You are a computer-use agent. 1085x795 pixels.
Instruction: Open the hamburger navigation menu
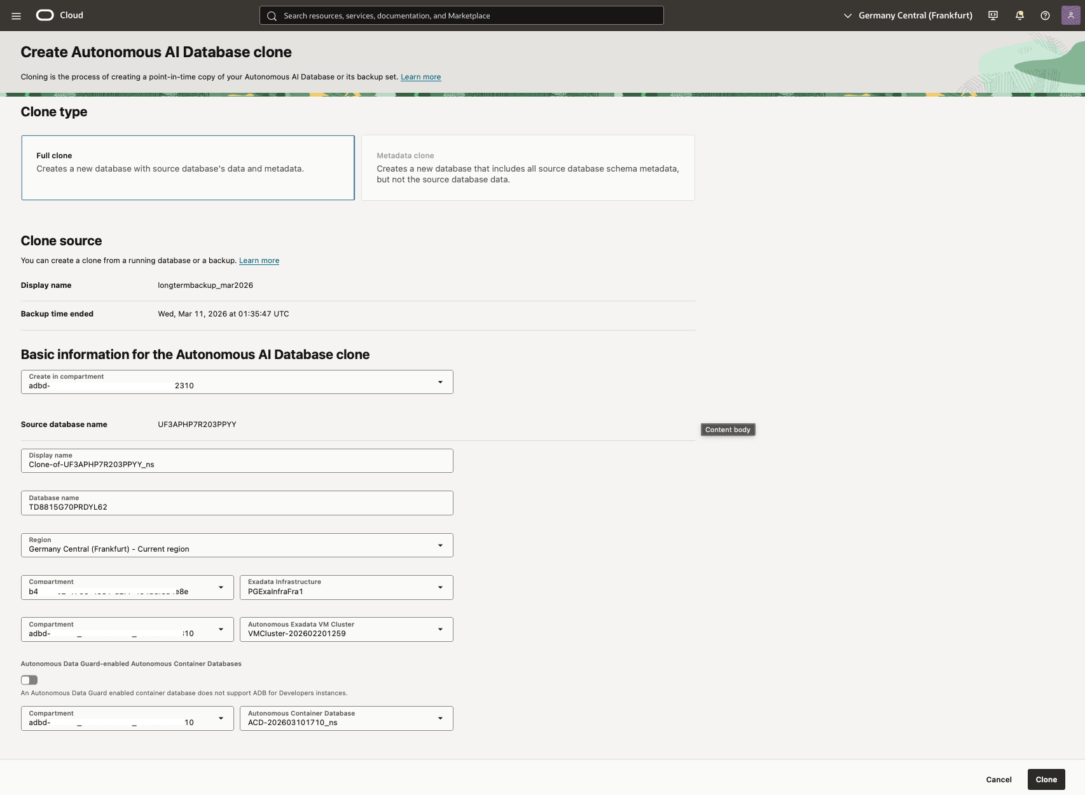click(17, 16)
